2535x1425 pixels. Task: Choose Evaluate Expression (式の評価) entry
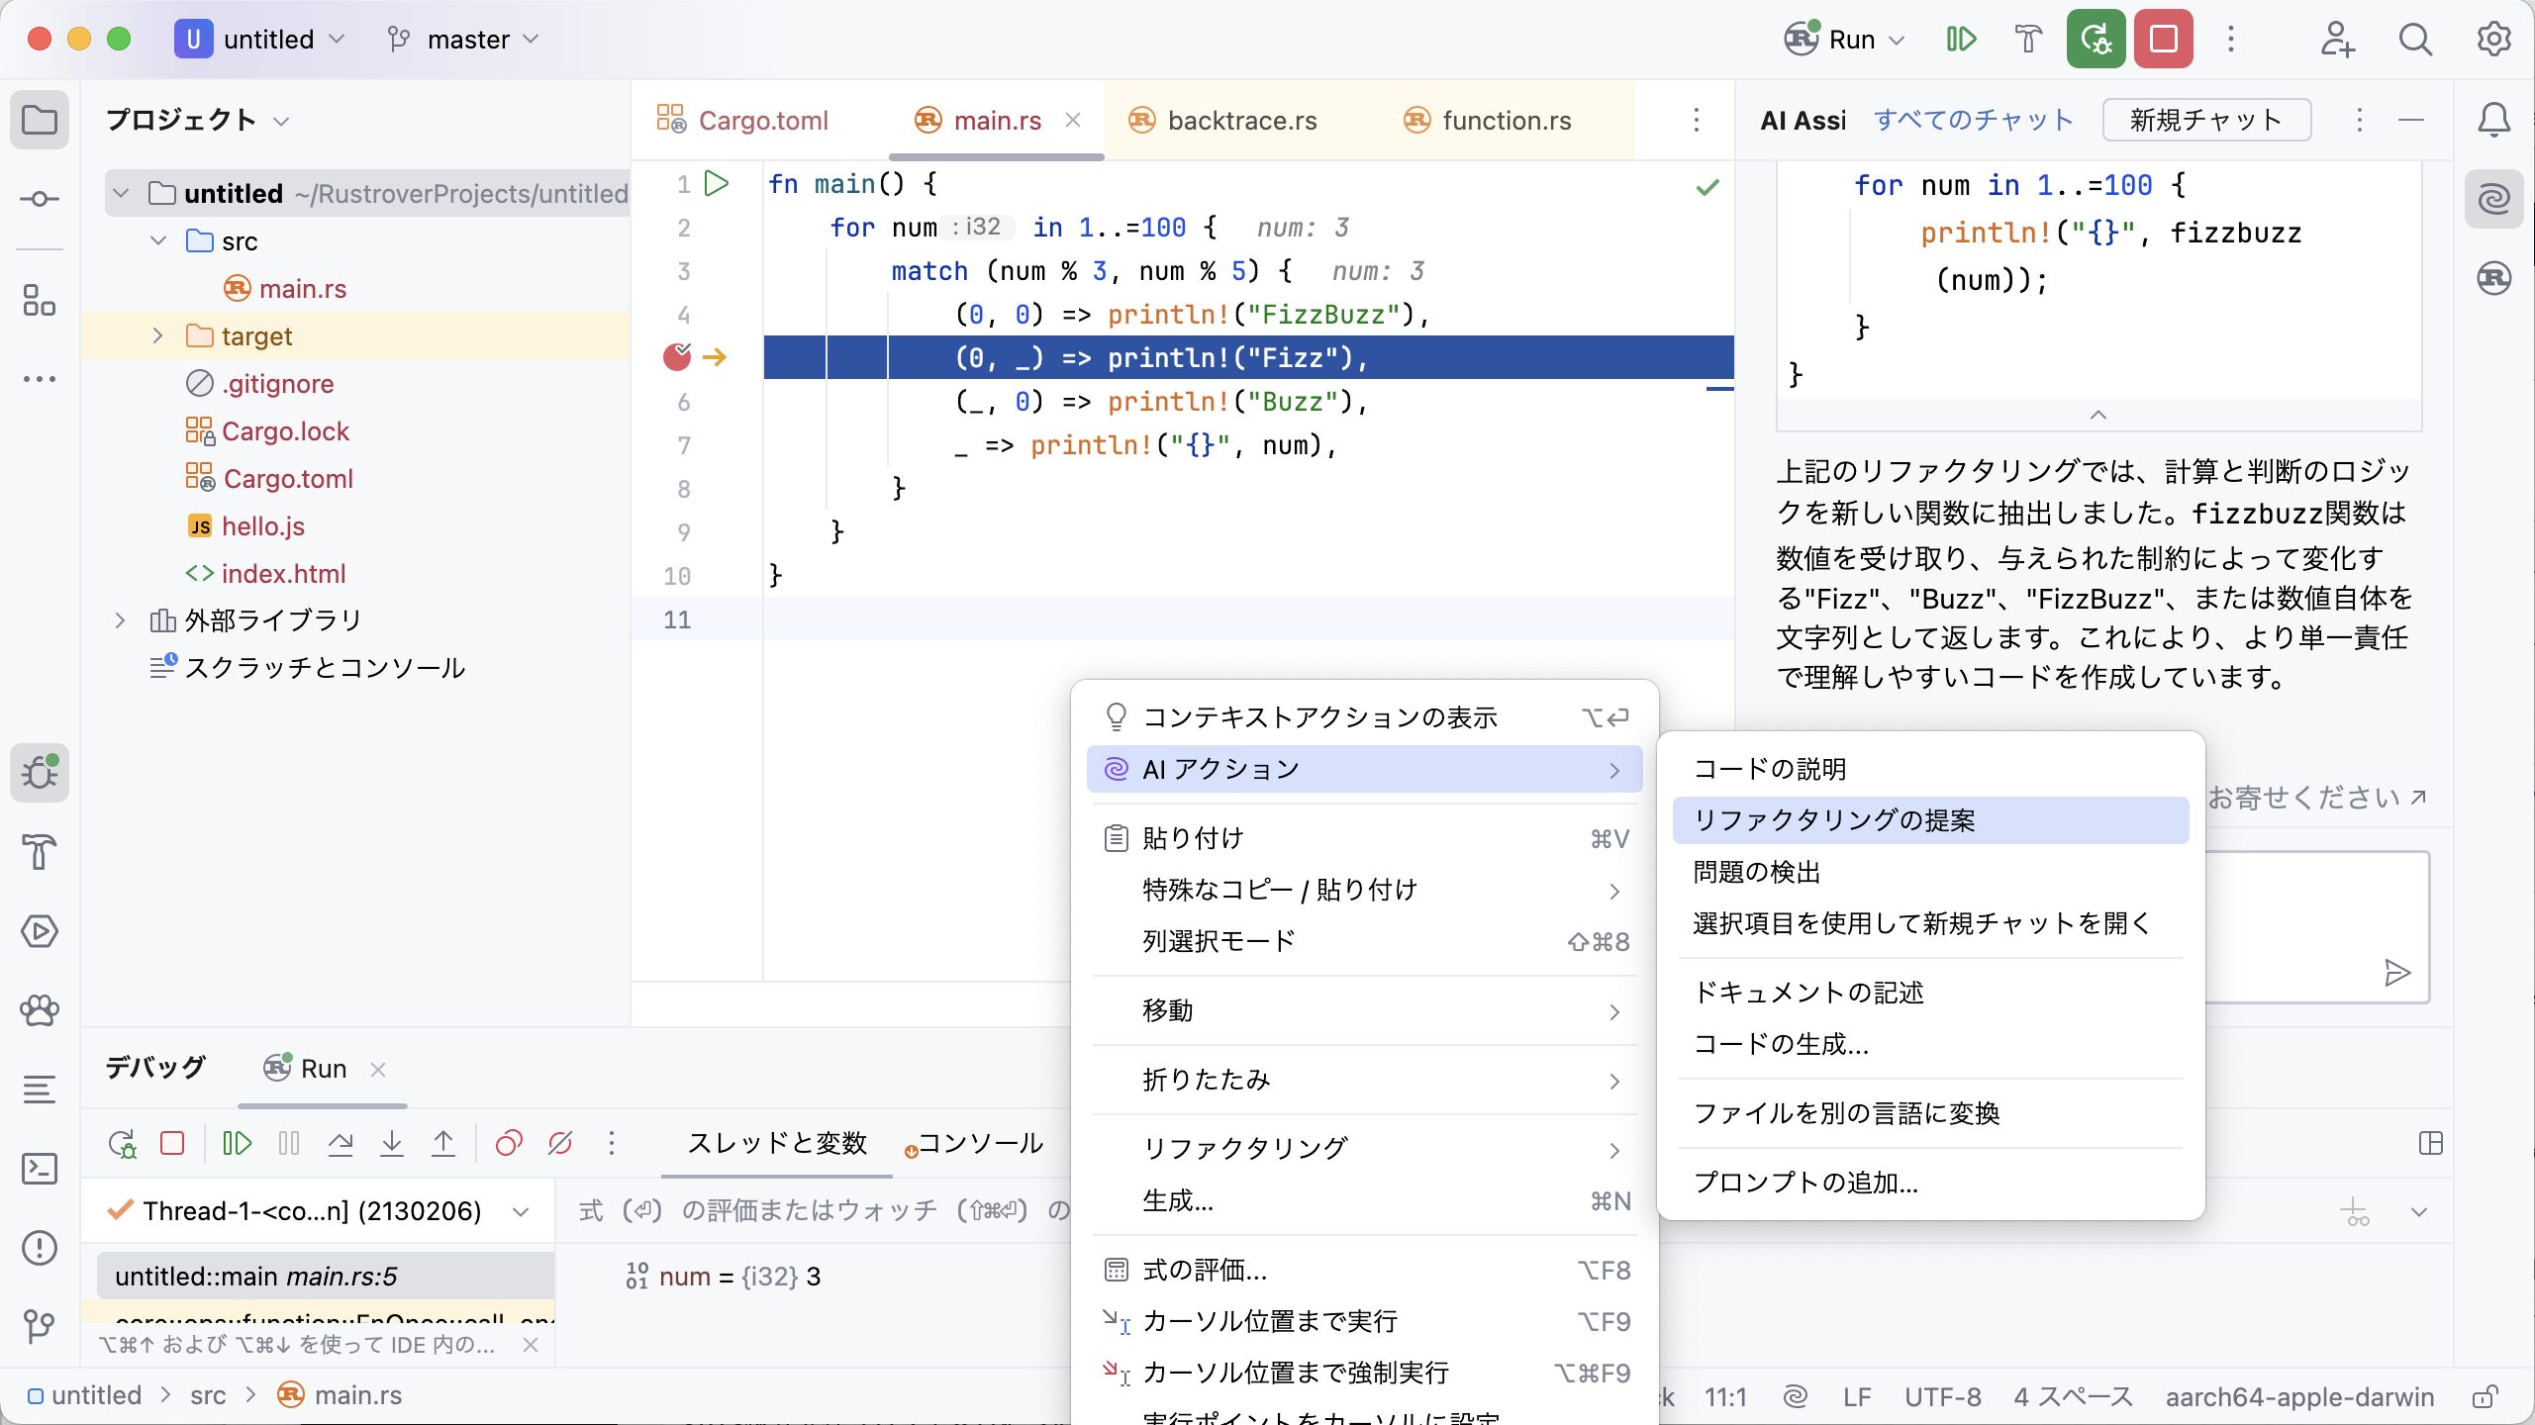pos(1364,1270)
